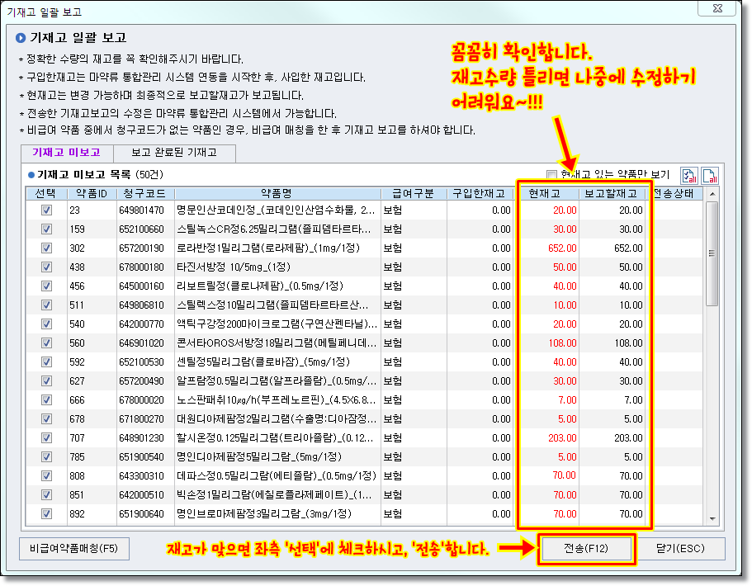Click the scrollbar down arrow of the list
This screenshot has width=752, height=586.
712,519
